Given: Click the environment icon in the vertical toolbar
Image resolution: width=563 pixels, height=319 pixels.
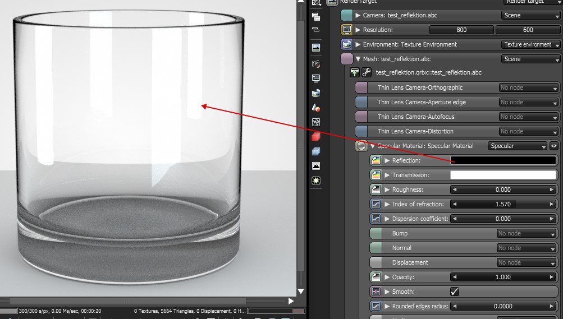Looking at the screenshot, I should (x=316, y=93).
